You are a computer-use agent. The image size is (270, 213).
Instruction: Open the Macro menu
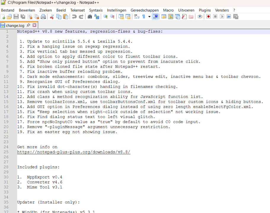tap(168, 10)
